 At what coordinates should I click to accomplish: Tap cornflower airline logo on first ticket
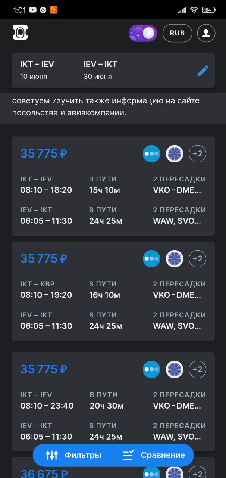[175, 153]
